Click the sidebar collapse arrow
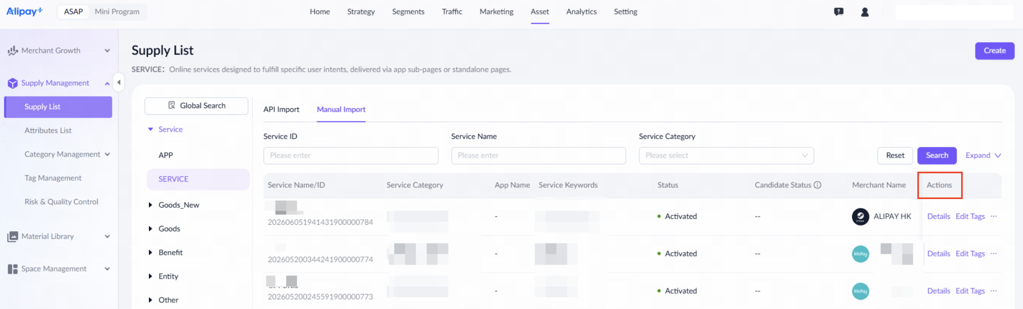 click(118, 82)
